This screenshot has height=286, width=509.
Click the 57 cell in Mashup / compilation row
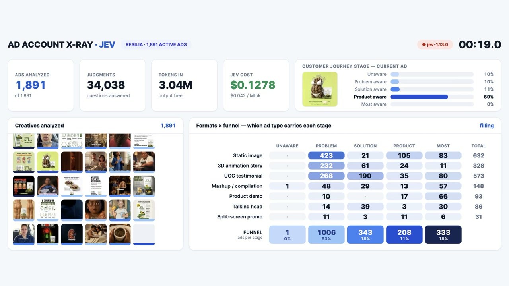pyautogui.click(x=443, y=186)
